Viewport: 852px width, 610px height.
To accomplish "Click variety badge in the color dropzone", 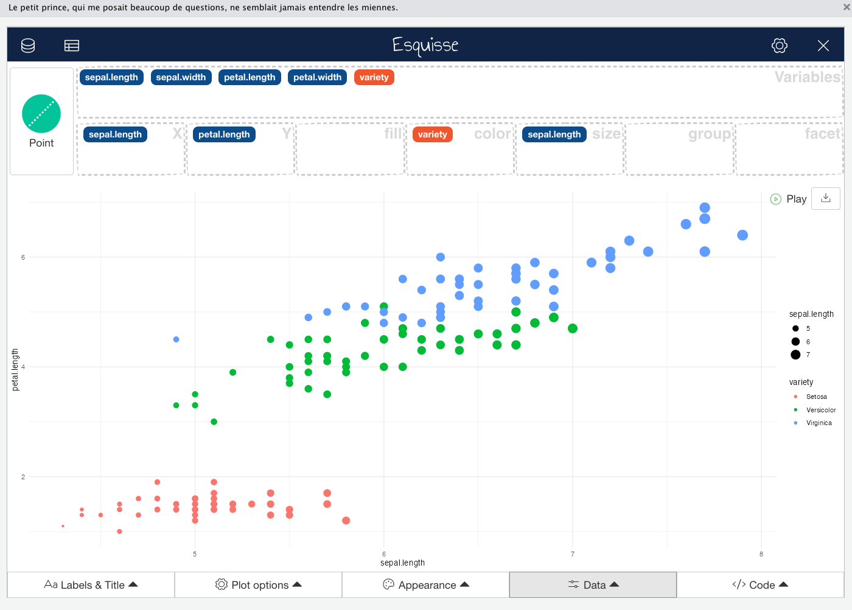I will (433, 134).
